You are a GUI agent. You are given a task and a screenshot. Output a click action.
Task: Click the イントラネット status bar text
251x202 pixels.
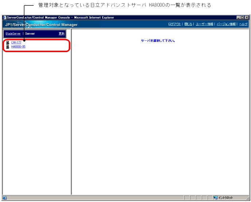click(x=225, y=198)
